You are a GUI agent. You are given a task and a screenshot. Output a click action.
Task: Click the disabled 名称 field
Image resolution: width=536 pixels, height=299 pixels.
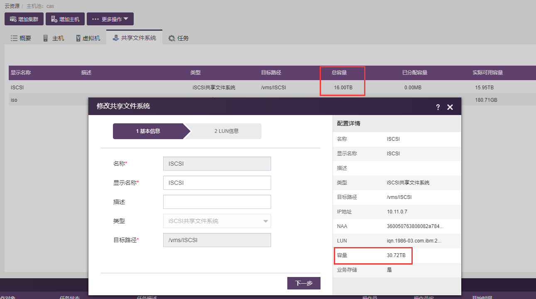(x=217, y=164)
